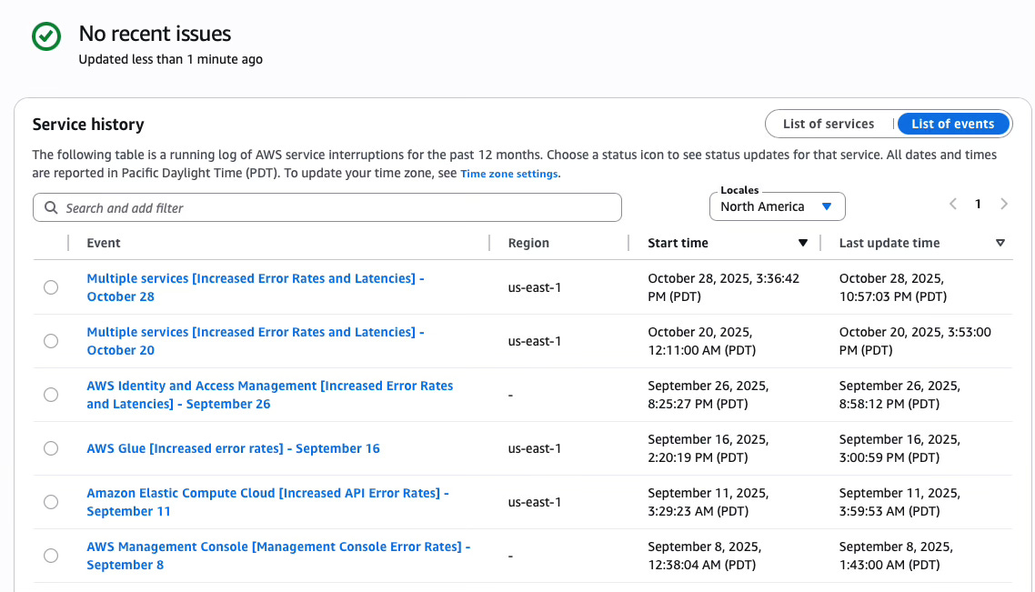
Task: Click last update September 26, 2025, 8:58:12 PM
Action: point(899,395)
